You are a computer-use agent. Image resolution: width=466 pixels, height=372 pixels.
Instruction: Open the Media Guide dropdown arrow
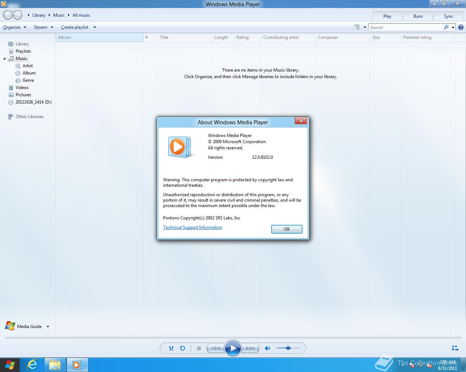click(48, 327)
